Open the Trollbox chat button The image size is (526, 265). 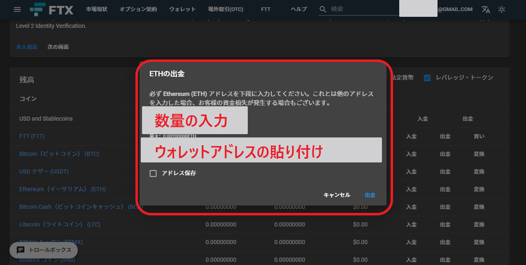point(44,250)
